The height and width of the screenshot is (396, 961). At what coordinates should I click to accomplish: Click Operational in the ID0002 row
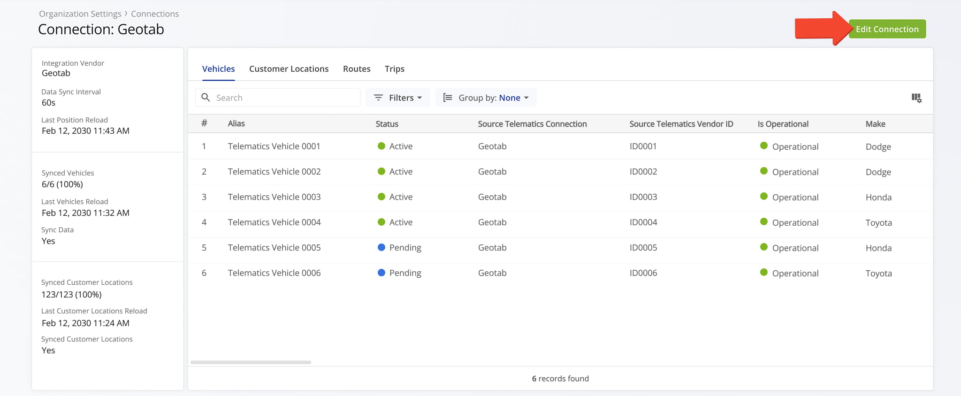[795, 172]
